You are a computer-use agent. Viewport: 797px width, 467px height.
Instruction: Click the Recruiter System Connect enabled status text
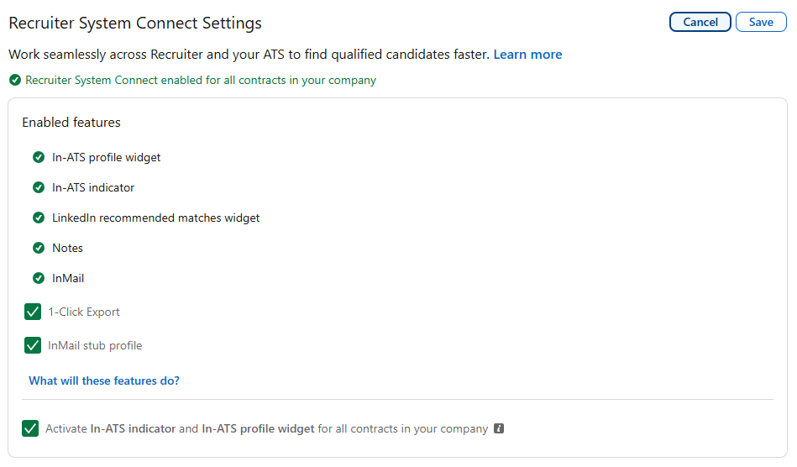(201, 81)
